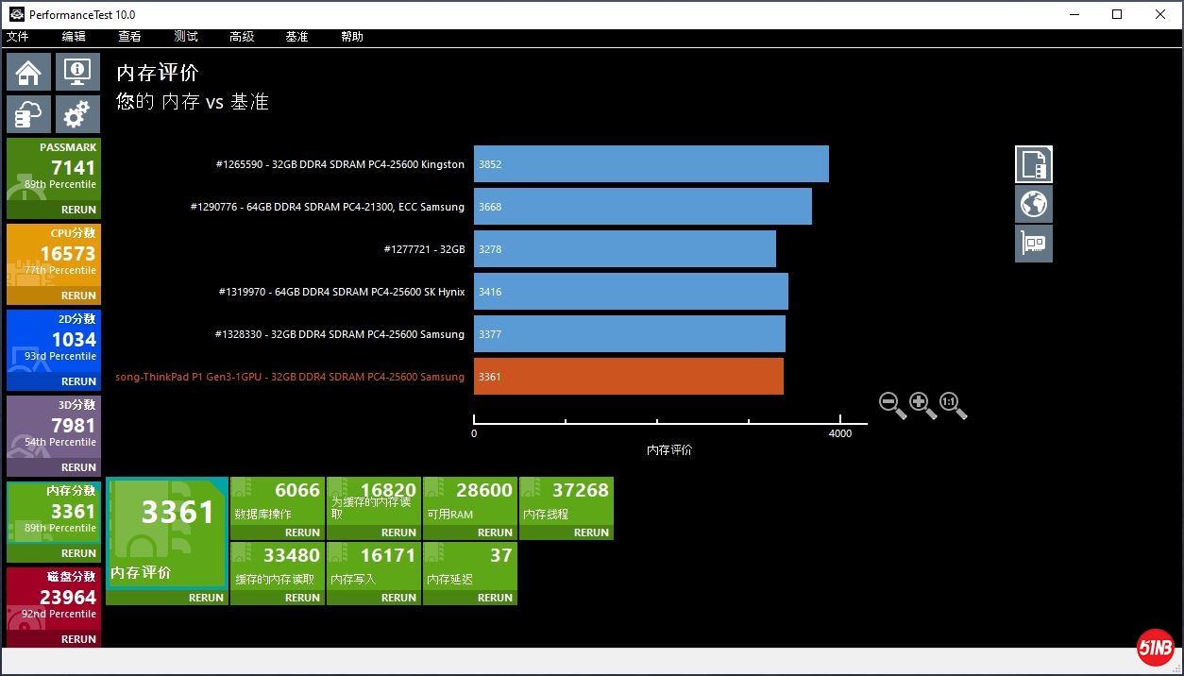Select the 可用RAM 28600 tile
Screen dimensions: 1184x676
tap(470, 501)
